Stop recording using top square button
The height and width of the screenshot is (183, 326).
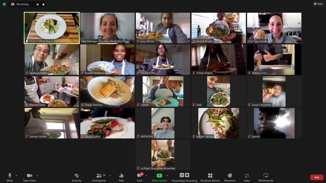(x=43, y=4)
